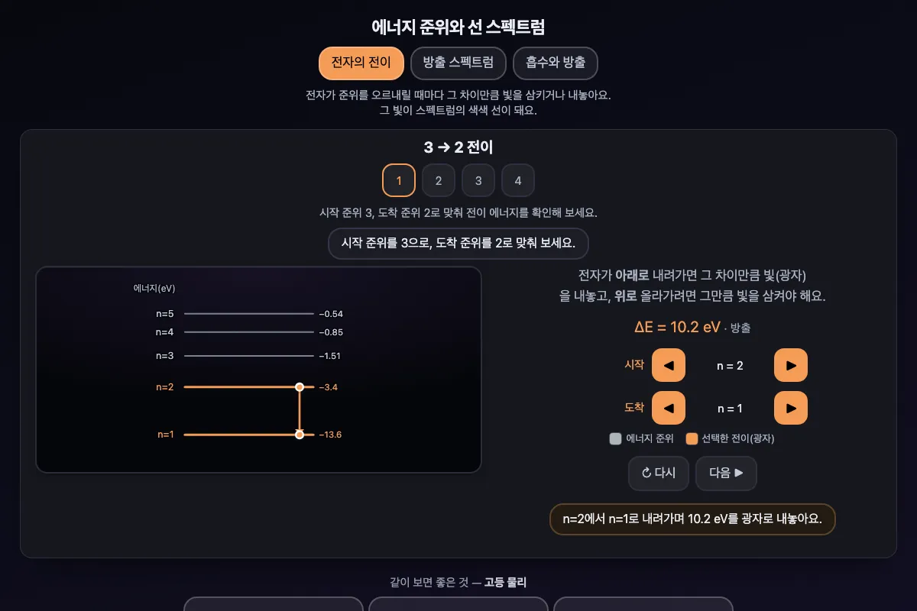Image resolution: width=917 pixels, height=611 pixels.
Task: Select the n=5 energy level line
Action: 249,314
